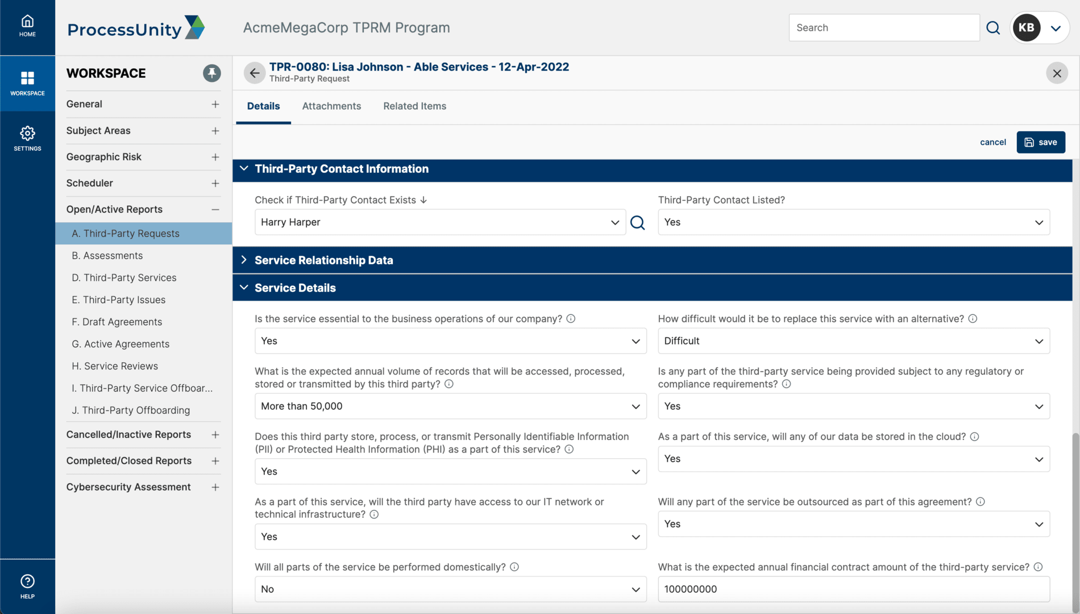This screenshot has height=614, width=1080.
Task: Switch to the Details tab
Action: [x=263, y=106]
